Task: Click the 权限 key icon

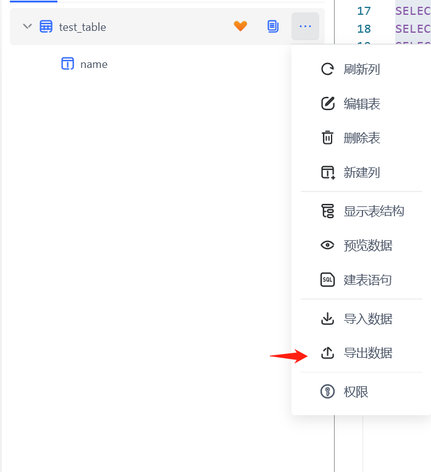Action: point(327,392)
